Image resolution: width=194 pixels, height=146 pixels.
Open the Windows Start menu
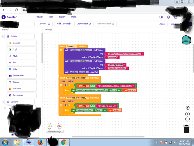[x=5, y=142]
